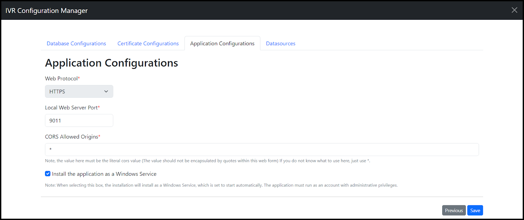Focus the Local Web Server Port field

pyautogui.click(x=79, y=121)
